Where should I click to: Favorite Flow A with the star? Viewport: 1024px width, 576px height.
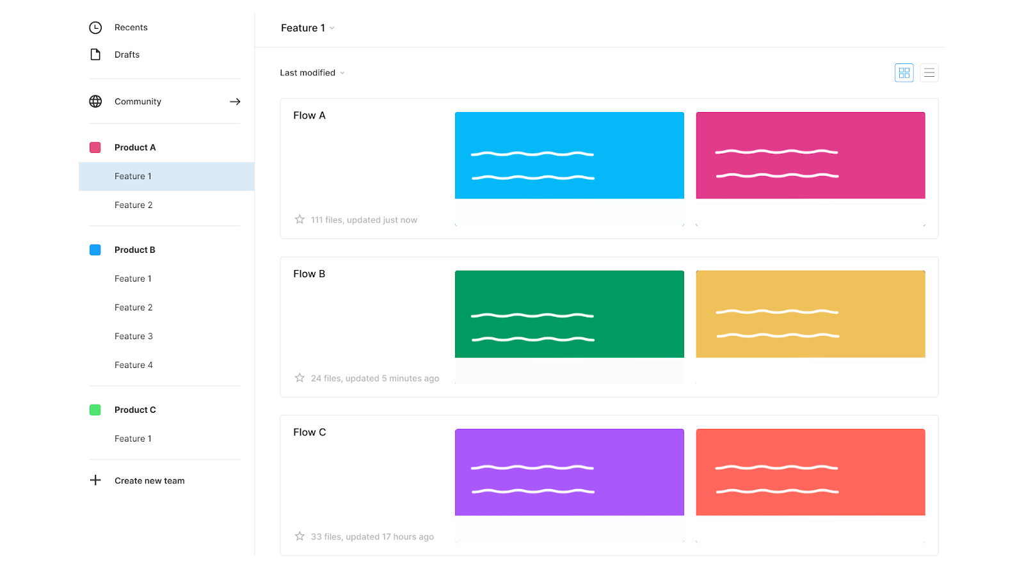(x=300, y=220)
